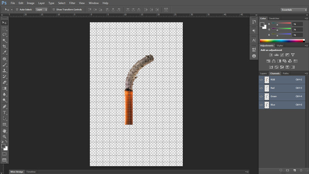Select the Zoom tool
Screen dimensions: 309x174
point(5,136)
